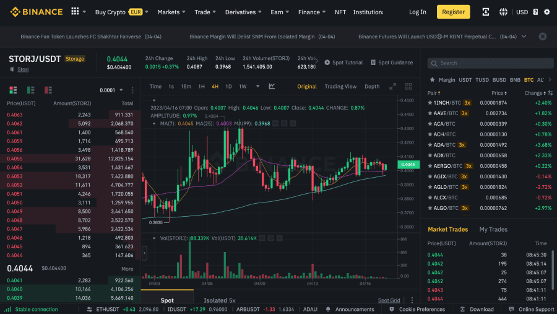The width and height of the screenshot is (557, 314).
Task: Select the 4H chart interval
Action: click(215, 87)
